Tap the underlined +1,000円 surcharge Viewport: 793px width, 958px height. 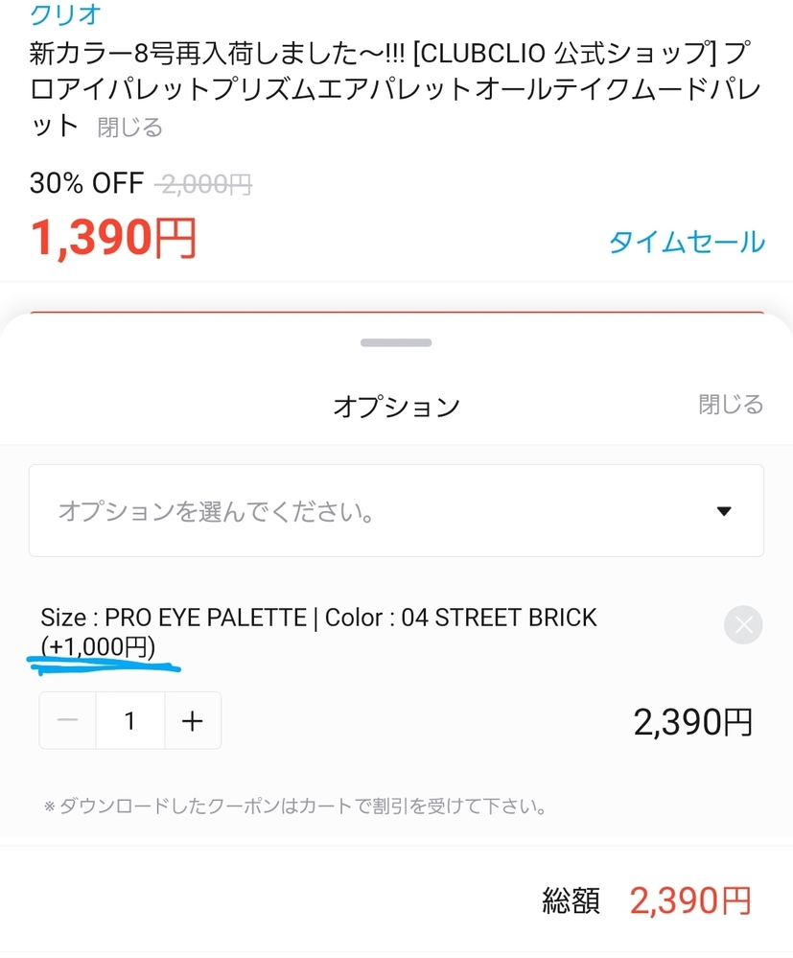(x=98, y=647)
